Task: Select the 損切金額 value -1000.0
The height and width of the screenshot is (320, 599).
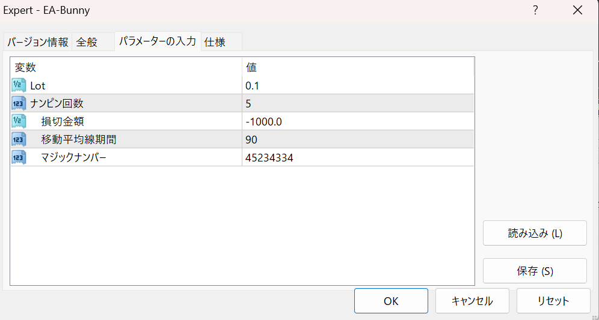Action: tap(358, 121)
